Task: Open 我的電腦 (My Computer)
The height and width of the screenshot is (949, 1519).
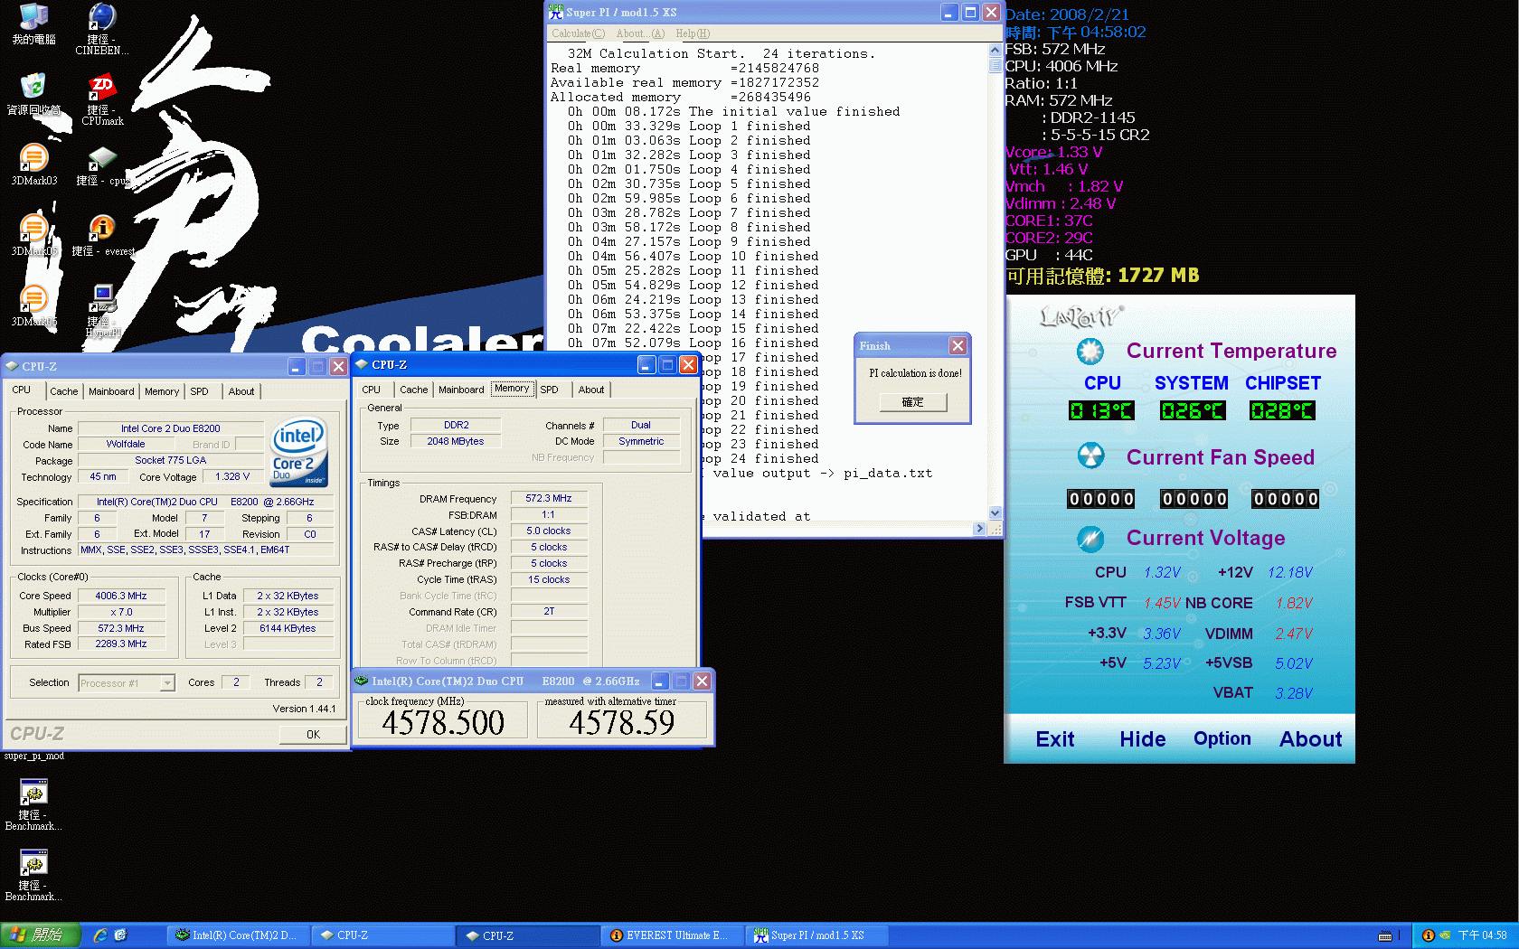Action: [34, 16]
